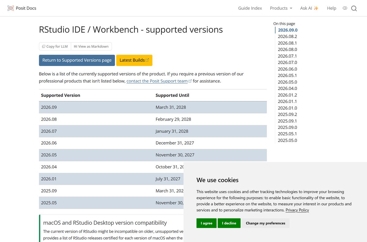367x242 pixels.
Task: Click the Posit Docs title text
Action: 26,8
